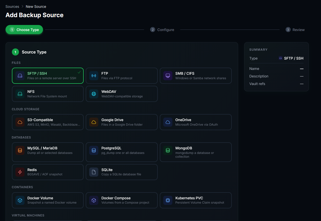The width and height of the screenshot is (321, 221).
Task: Click the 'Add Backup Source' page heading
Action: click(34, 15)
